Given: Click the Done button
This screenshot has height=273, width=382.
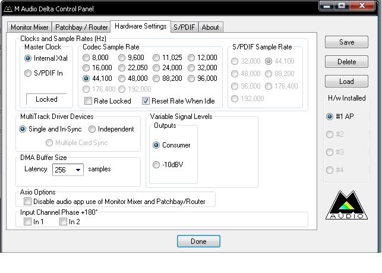Looking at the screenshot, I should coord(198,241).
